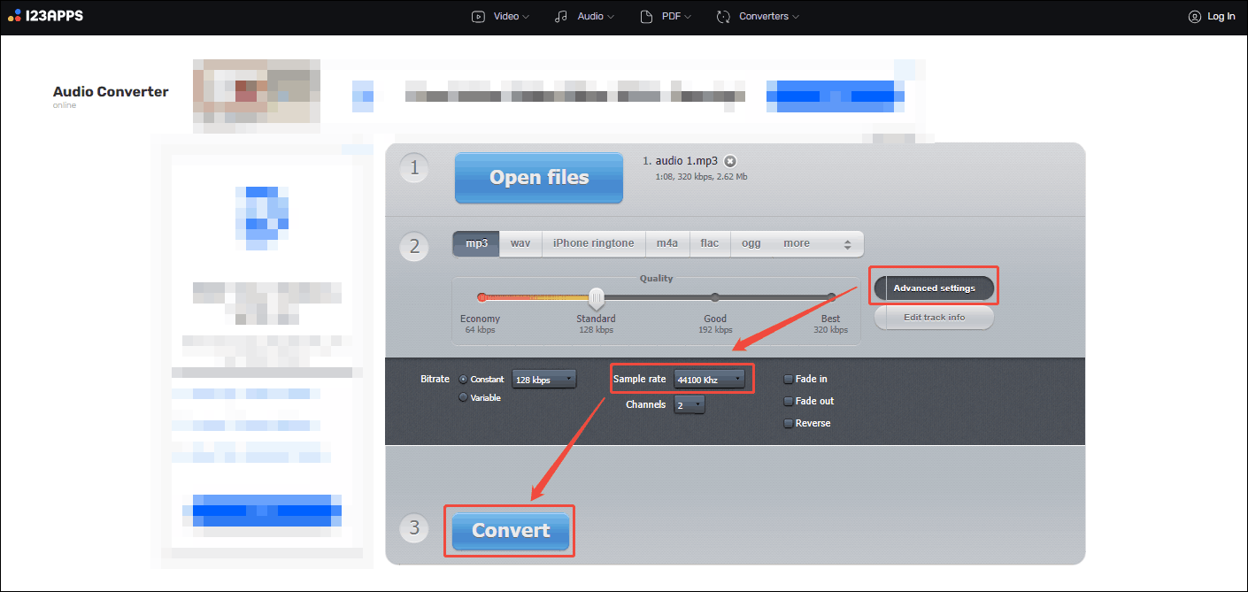Screen dimensions: 1248x592
Task: Enable the Fade in checkbox
Action: 788,379
